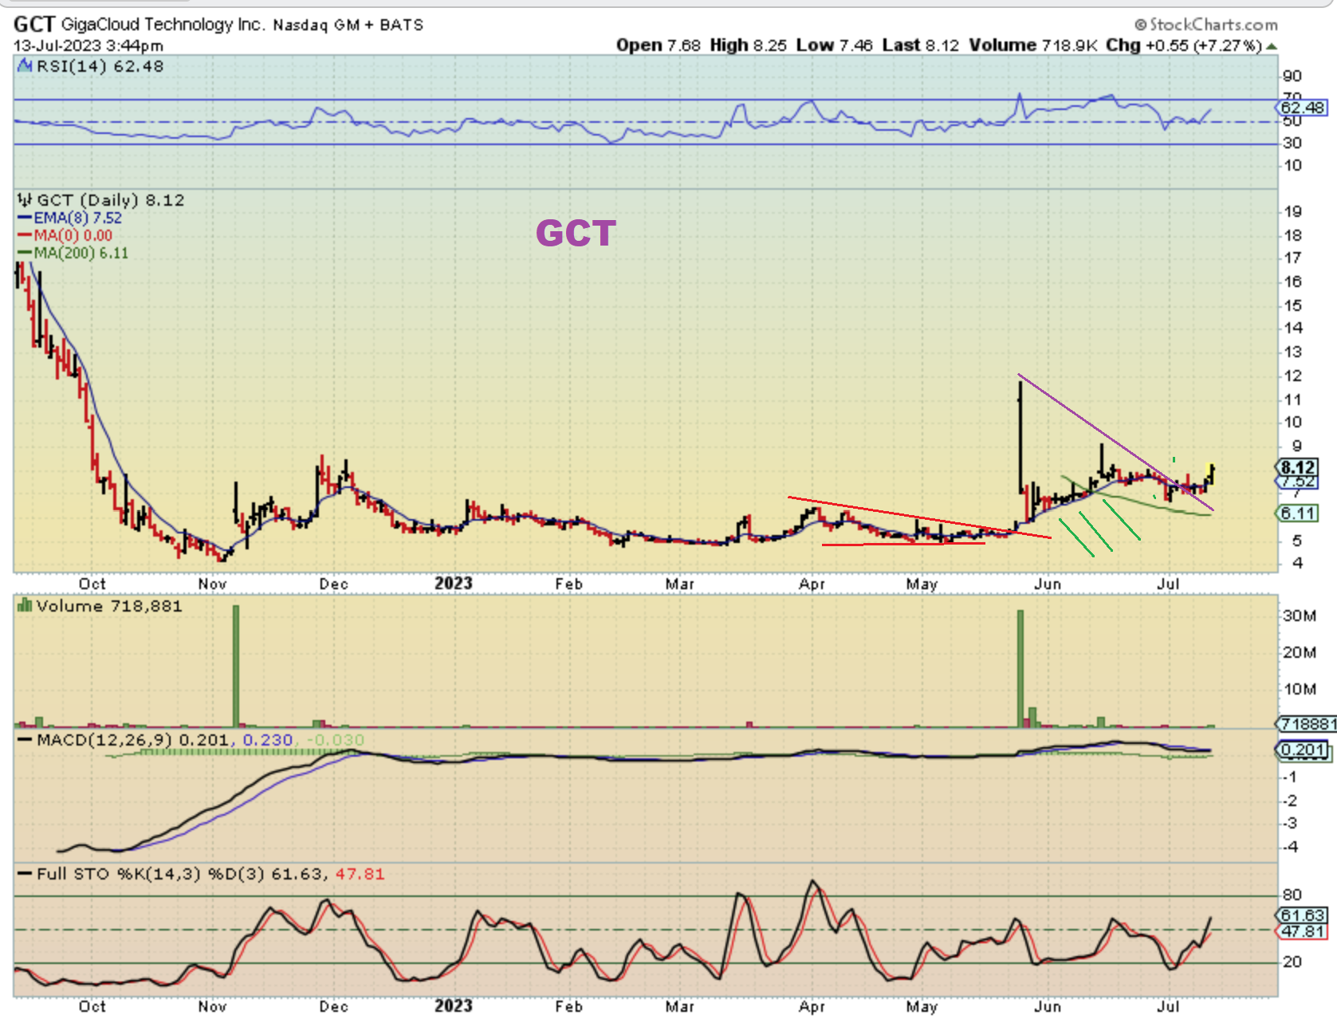Click the 7.52 EMA axis tag
The width and height of the screenshot is (1337, 1019).
coord(1298,482)
